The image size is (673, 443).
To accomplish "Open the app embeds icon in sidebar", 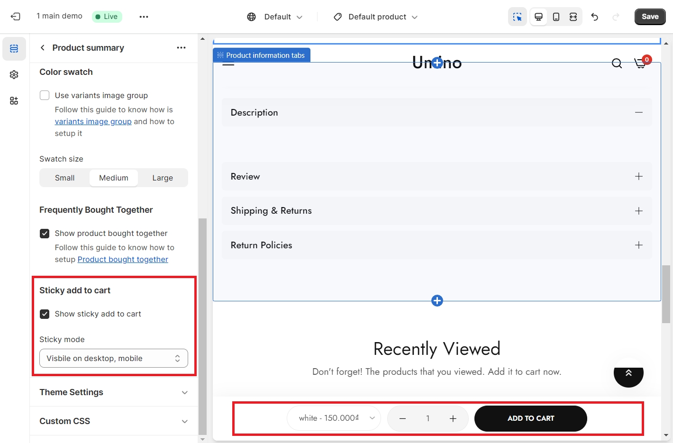I will pos(14,101).
